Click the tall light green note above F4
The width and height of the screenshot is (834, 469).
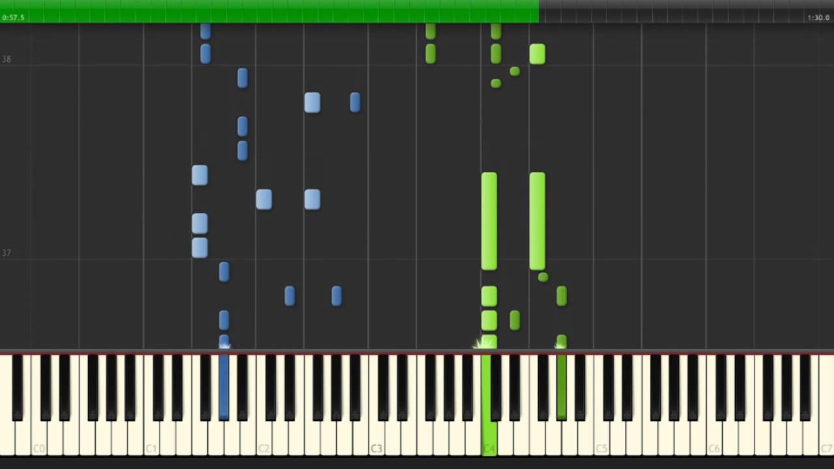(x=537, y=221)
